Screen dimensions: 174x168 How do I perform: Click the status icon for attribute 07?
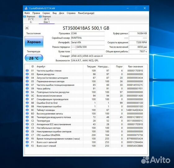point(27,85)
